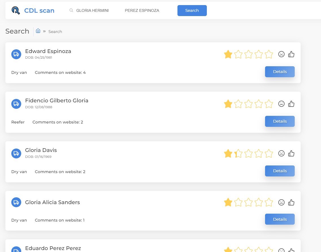View Details for Fidencio Gilberto Gloria
This screenshot has width=321, height=252.
pyautogui.click(x=279, y=121)
